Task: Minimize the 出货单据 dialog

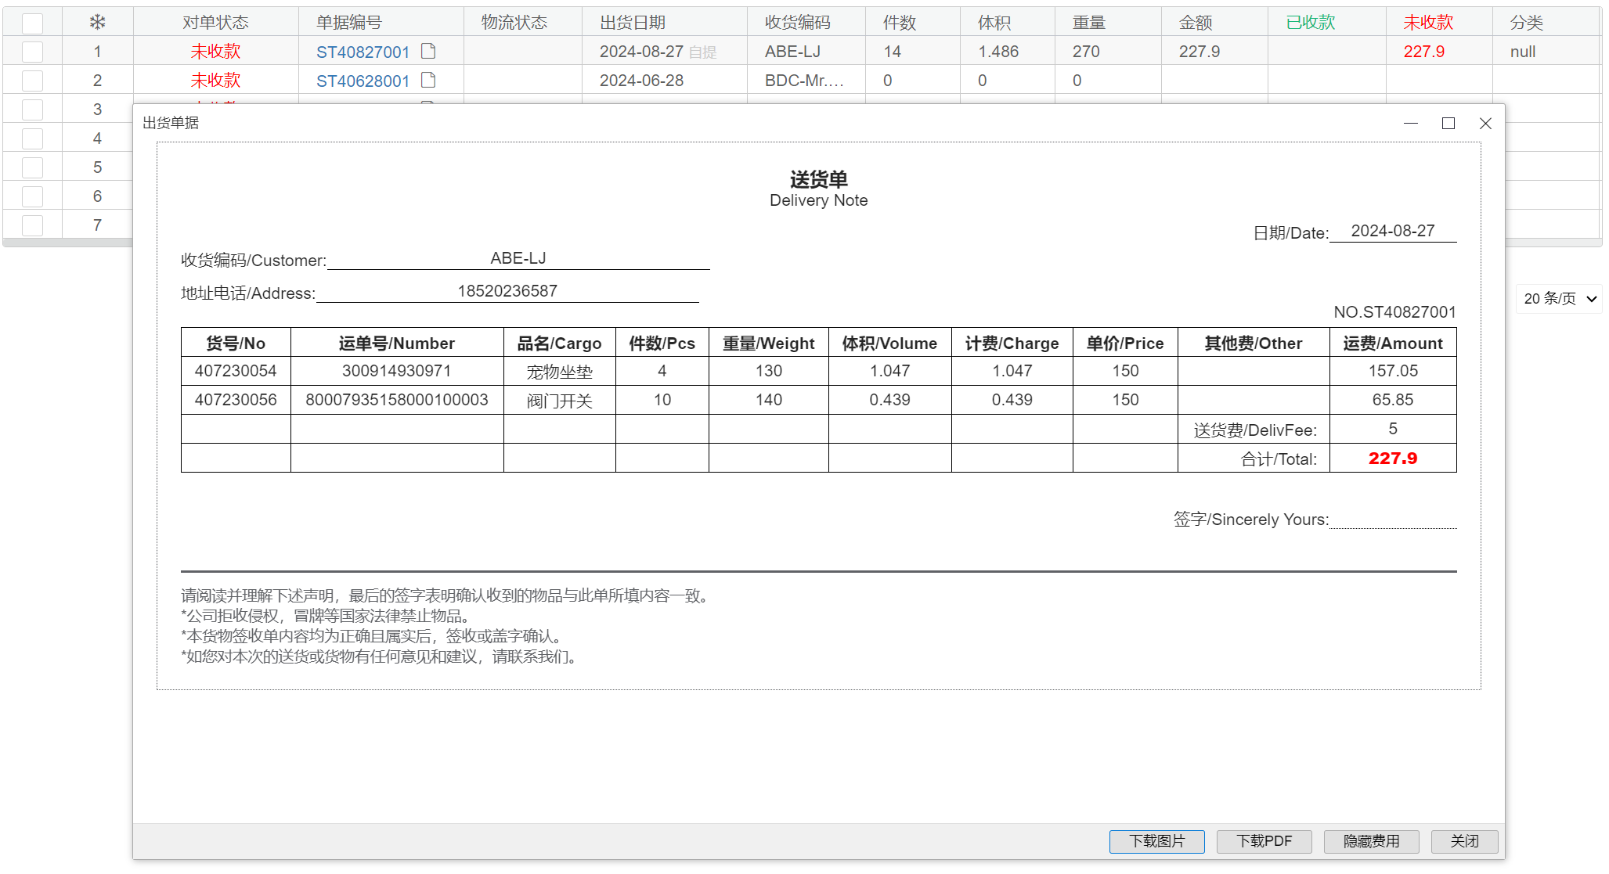Action: point(1411,123)
